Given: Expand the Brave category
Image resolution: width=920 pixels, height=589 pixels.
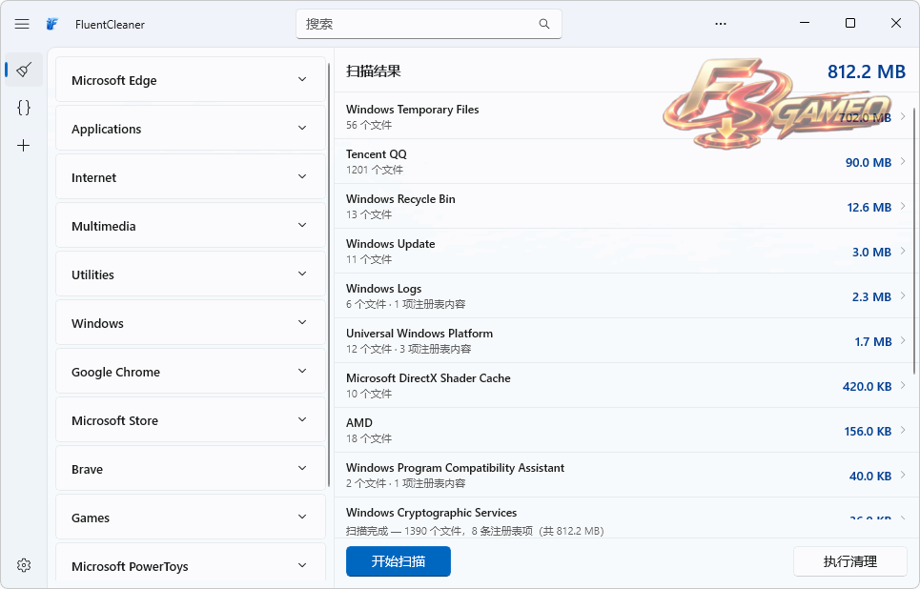Looking at the screenshot, I should (x=191, y=469).
